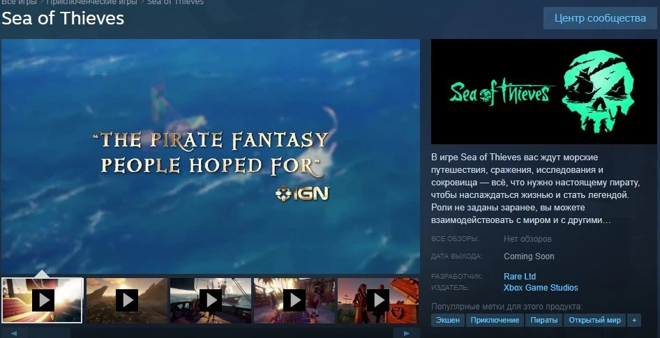This screenshot has height=338, width=660.
Task: Play the fourth video thumbnail with tavern scene
Action: click(294, 300)
